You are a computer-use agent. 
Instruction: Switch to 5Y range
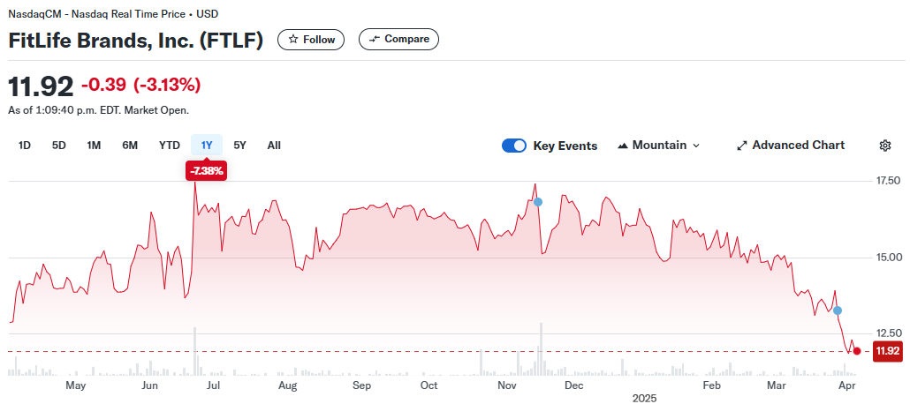coord(239,146)
